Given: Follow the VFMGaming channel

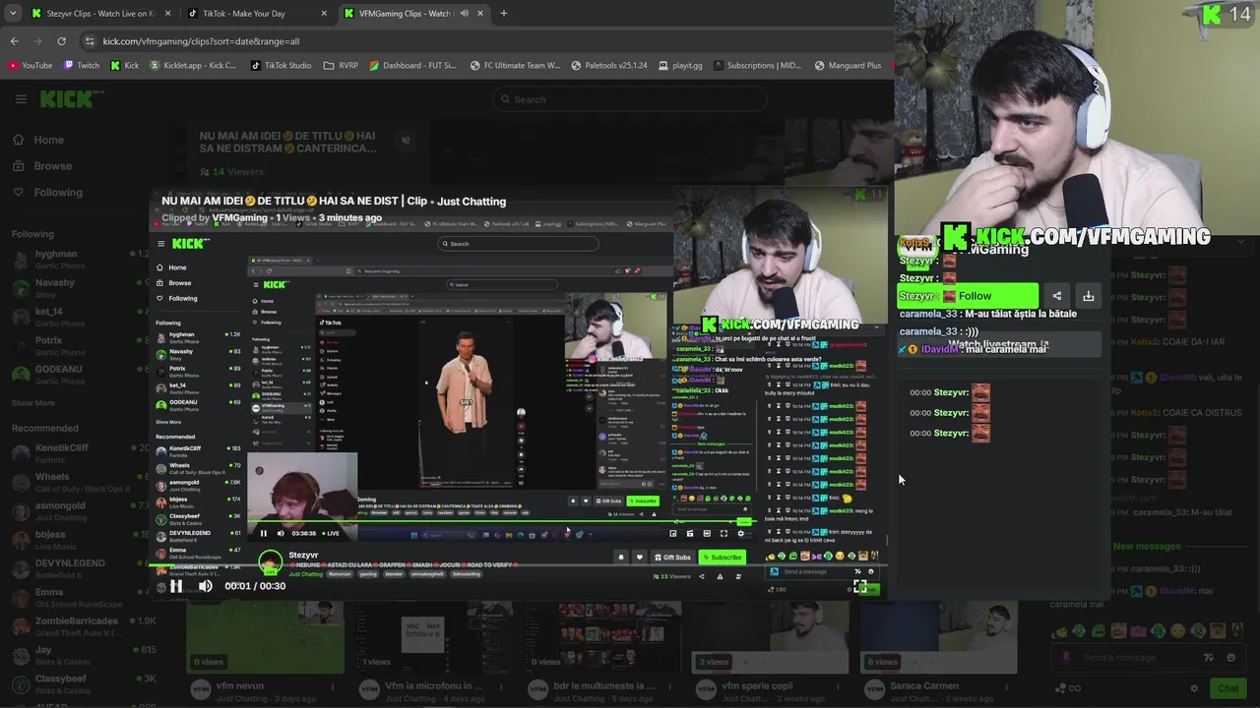Looking at the screenshot, I should point(968,296).
